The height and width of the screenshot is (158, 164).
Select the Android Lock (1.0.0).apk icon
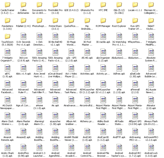tap(151, 147)
